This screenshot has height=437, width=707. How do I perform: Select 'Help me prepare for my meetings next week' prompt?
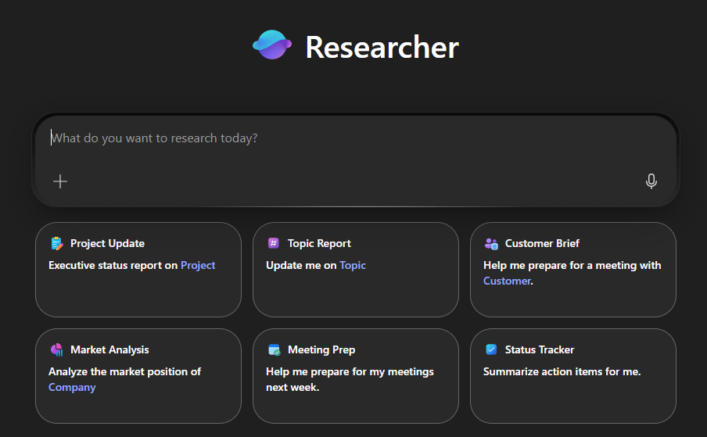tap(350, 379)
